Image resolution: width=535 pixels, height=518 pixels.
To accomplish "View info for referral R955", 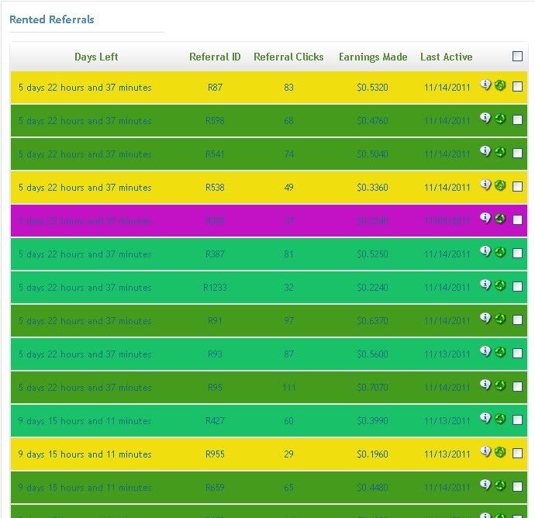I will (x=485, y=451).
